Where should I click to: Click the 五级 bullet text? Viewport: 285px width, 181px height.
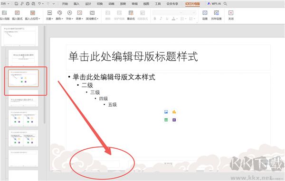pyautogui.click(x=112, y=105)
